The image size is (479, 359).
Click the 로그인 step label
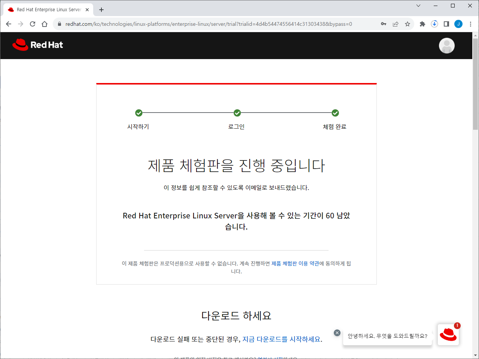click(237, 127)
